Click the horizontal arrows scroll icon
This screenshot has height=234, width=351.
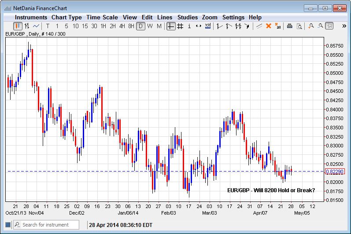(199, 26)
